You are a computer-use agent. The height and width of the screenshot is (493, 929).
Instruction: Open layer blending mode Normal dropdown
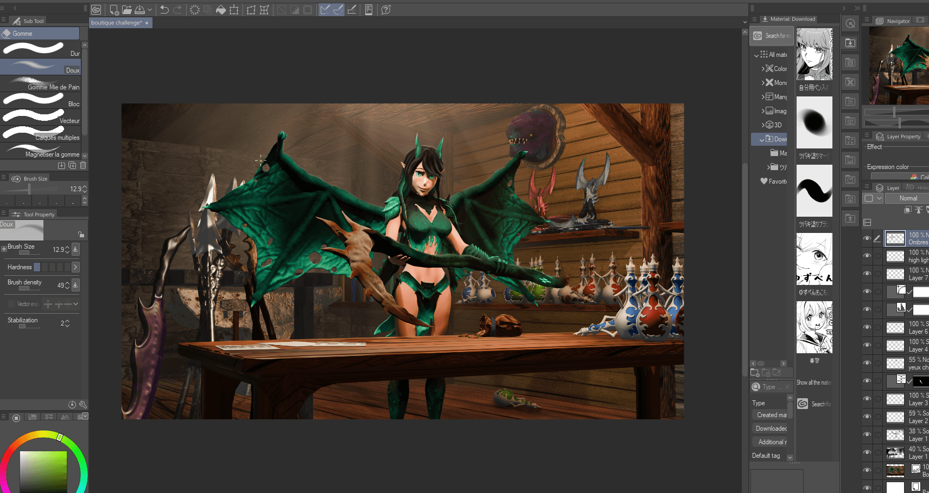[907, 198]
